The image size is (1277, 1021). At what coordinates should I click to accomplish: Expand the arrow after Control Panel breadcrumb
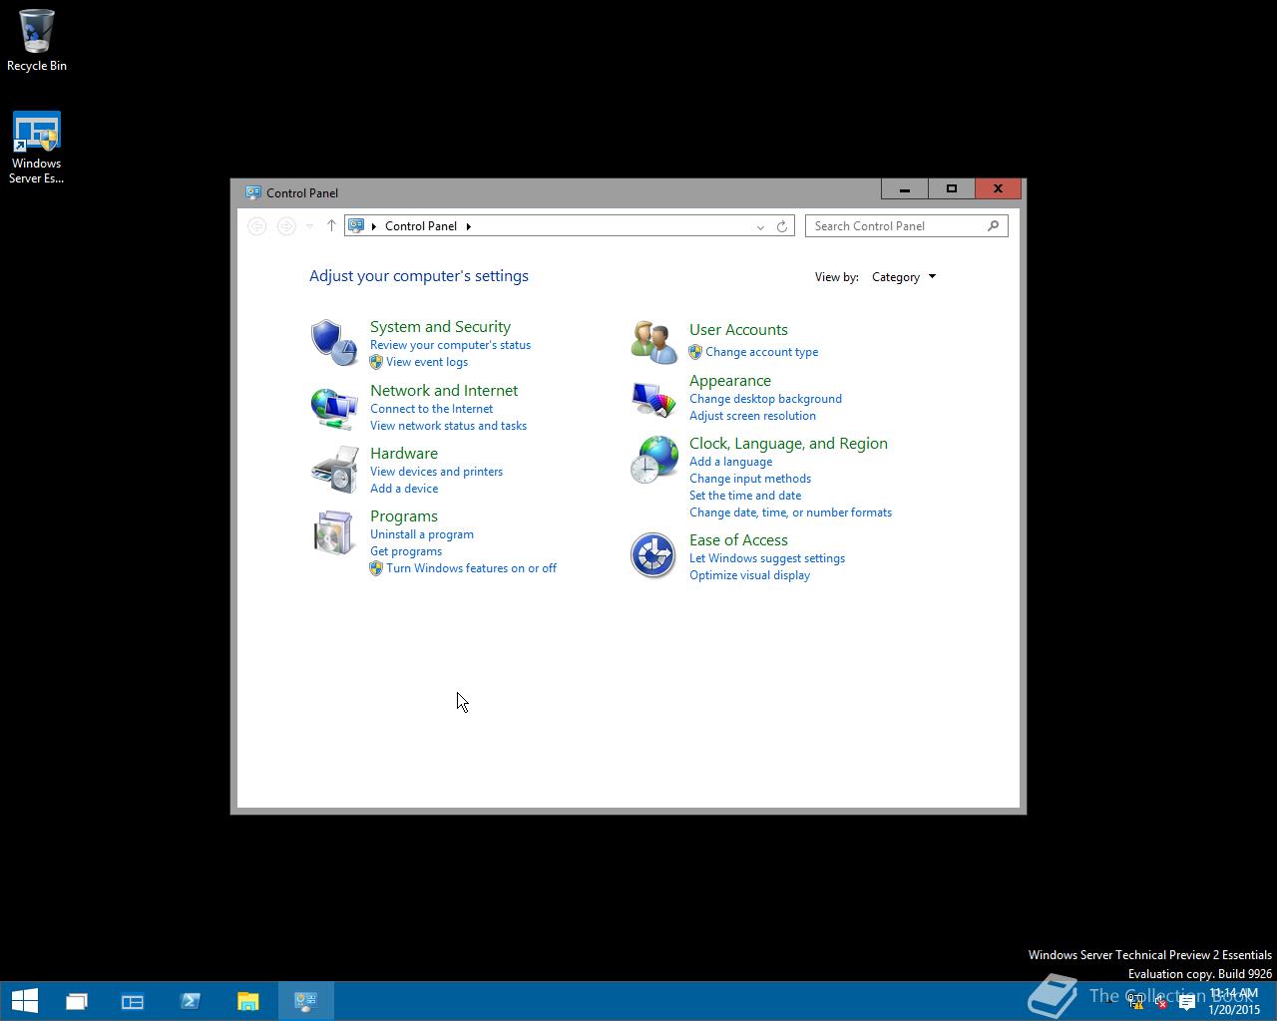(468, 226)
